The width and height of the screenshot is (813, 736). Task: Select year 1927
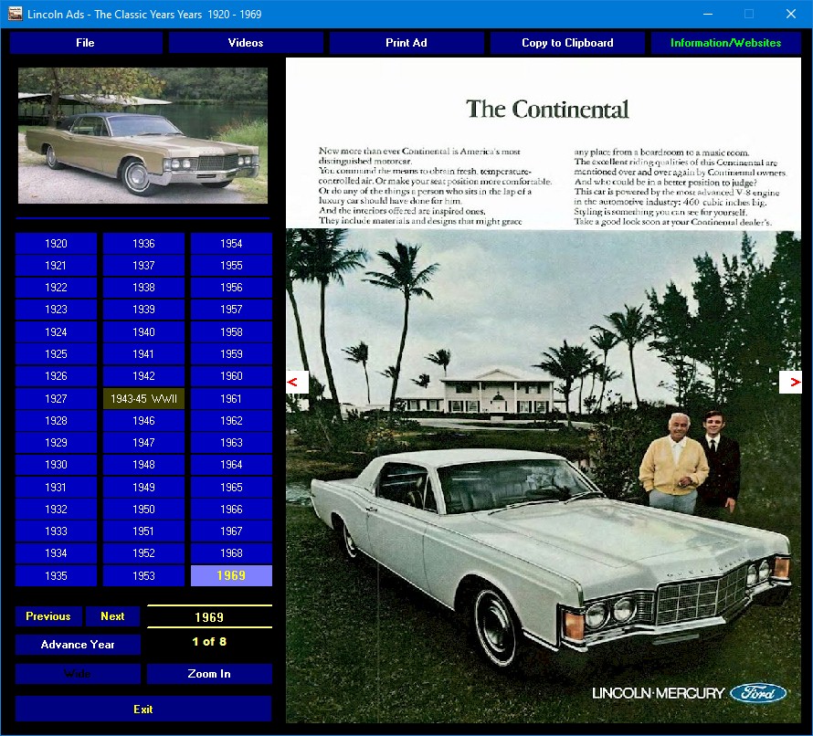(56, 398)
